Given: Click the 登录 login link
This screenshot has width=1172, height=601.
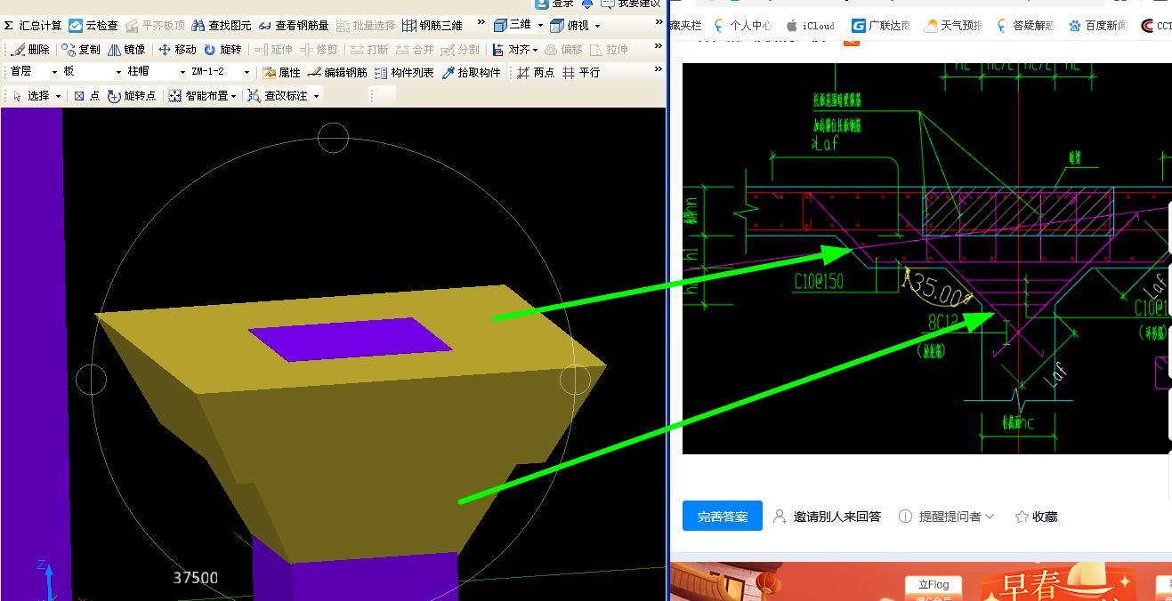Looking at the screenshot, I should [x=554, y=4].
